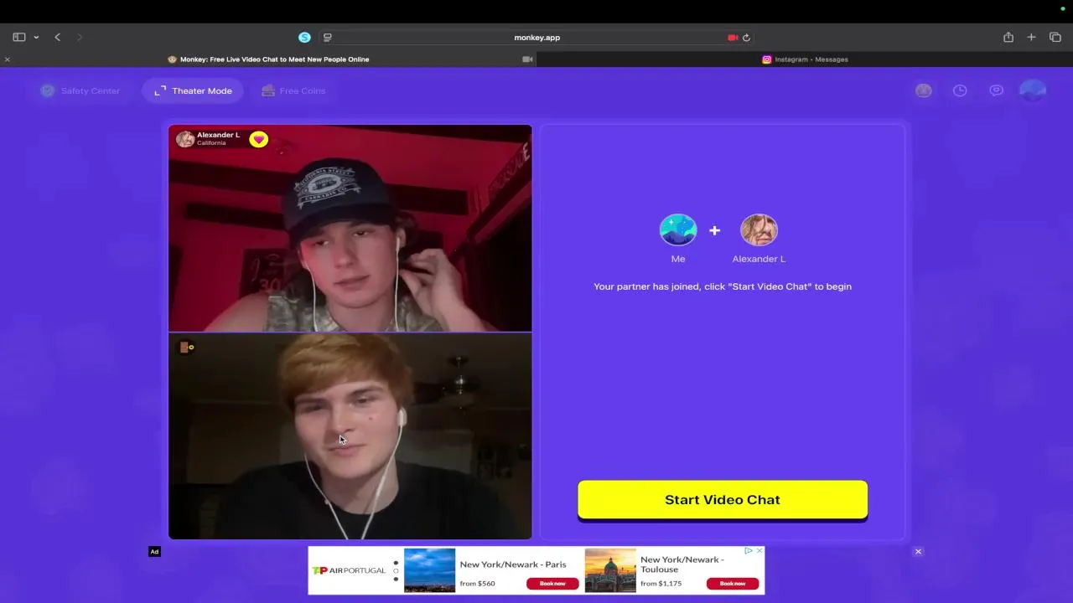Click the AdChoices icon on the ad
Viewport: 1073px width, 603px height.
(749, 550)
